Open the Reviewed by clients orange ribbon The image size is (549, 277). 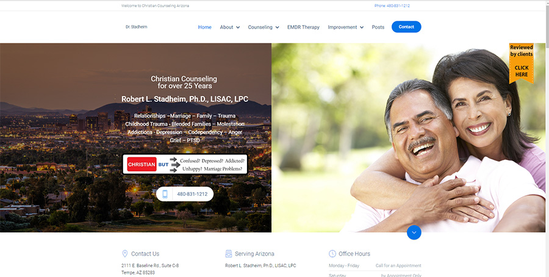pos(522,63)
